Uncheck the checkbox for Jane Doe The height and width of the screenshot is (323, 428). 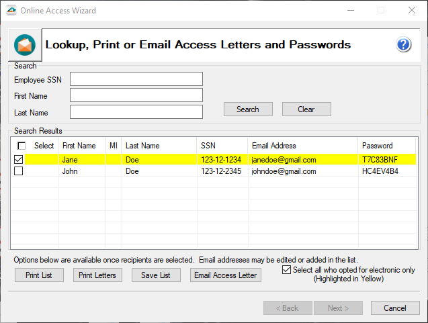[x=19, y=160]
